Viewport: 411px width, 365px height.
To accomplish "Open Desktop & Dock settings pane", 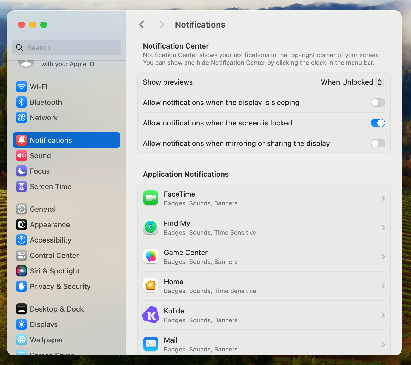I will point(57,309).
